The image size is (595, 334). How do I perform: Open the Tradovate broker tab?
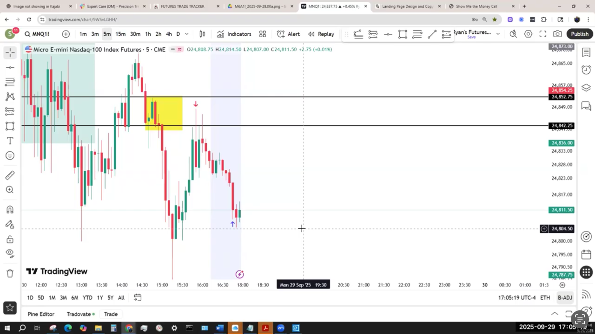click(x=80, y=314)
